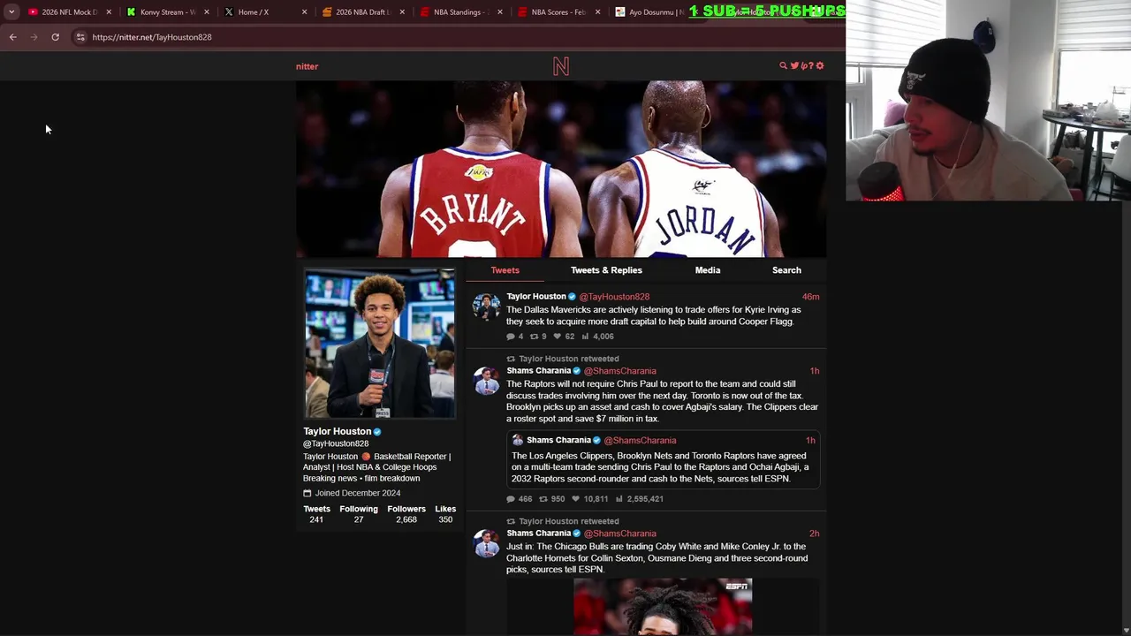Close the 2026 NFL Mock Draft tab
The height and width of the screenshot is (636, 1131).
click(x=109, y=12)
